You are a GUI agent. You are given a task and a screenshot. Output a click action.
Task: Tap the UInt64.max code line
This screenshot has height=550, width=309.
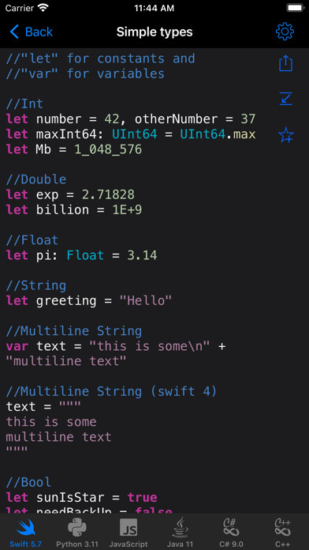(x=131, y=134)
